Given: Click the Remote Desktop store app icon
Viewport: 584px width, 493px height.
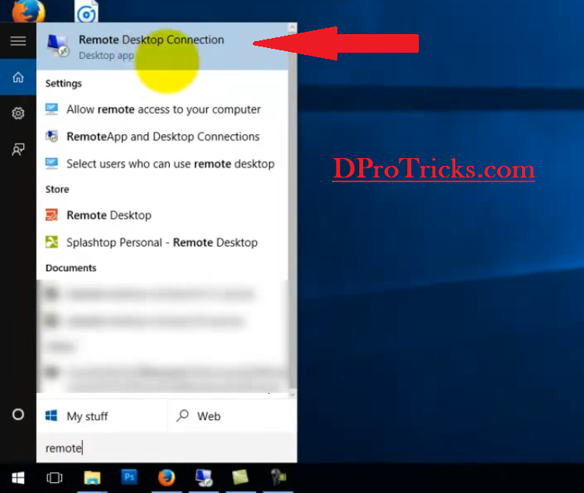Looking at the screenshot, I should (x=52, y=215).
